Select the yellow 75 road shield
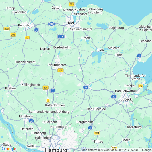Screen dimensions: 152x152 coord(141,86)
